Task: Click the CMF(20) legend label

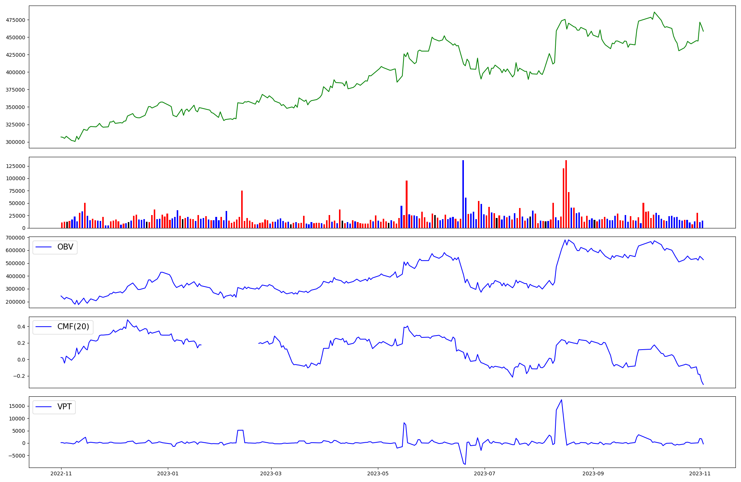Action: coord(73,327)
